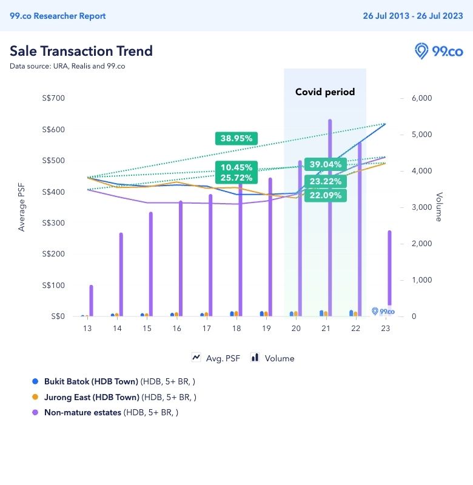The image size is (473, 485).
Task: Open the 99.co Researcher Report link
Action: coord(58,16)
